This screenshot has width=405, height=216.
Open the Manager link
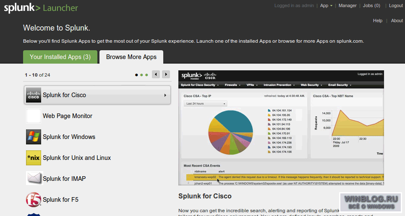348,6
